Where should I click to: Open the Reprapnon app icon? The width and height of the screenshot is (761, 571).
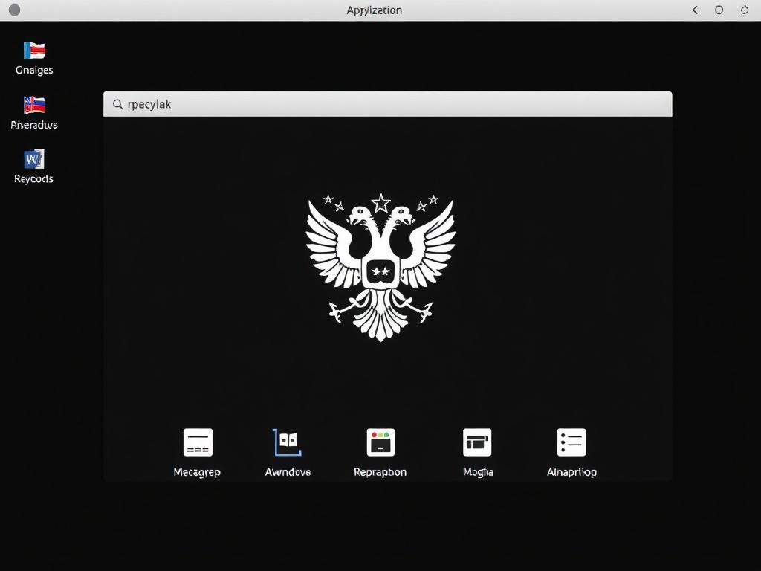pos(380,442)
